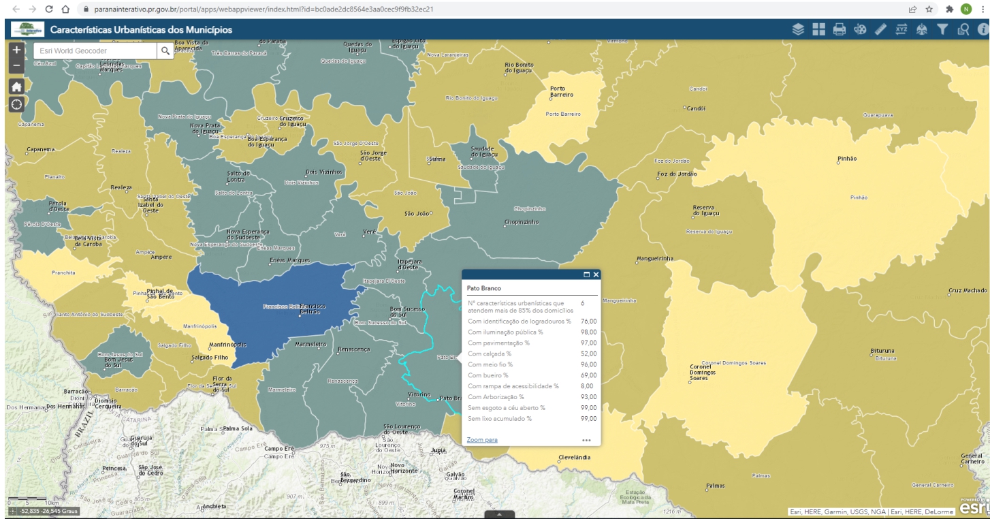Click the Esri World Geocoder search field
This screenshot has height=519, width=990.
coord(95,50)
